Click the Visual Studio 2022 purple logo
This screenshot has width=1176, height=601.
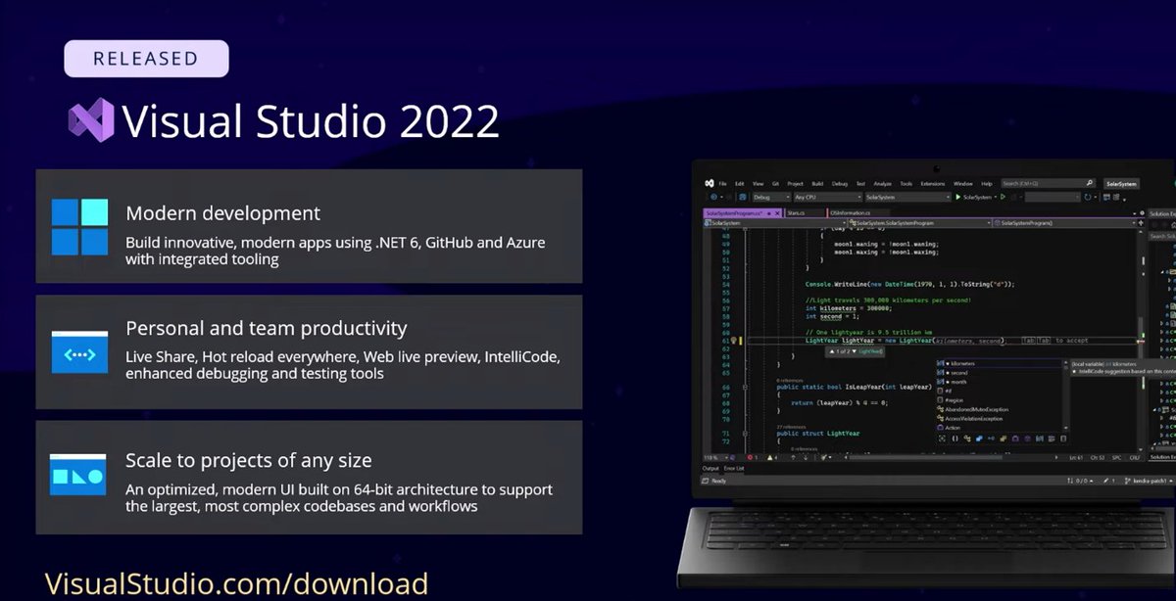(91, 120)
